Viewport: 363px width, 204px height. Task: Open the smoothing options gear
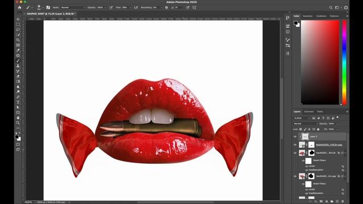pos(166,7)
